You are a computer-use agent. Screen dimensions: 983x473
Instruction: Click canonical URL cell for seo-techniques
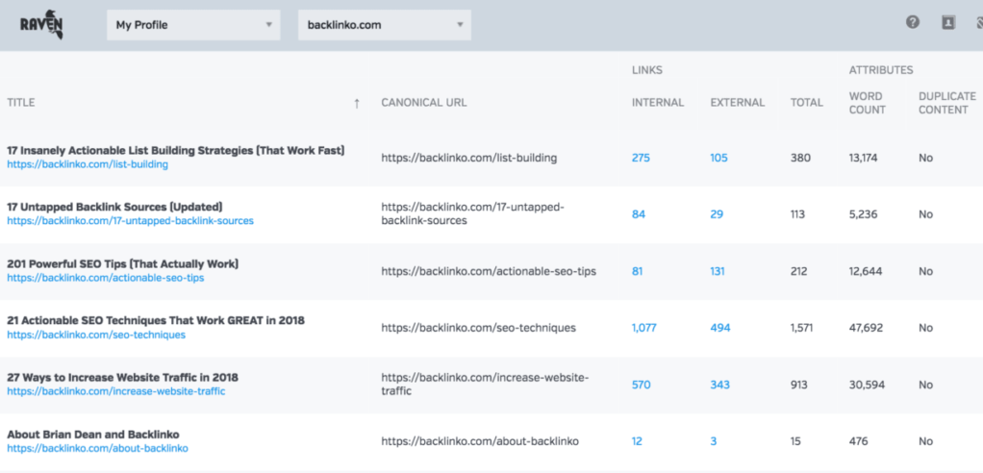(x=478, y=328)
